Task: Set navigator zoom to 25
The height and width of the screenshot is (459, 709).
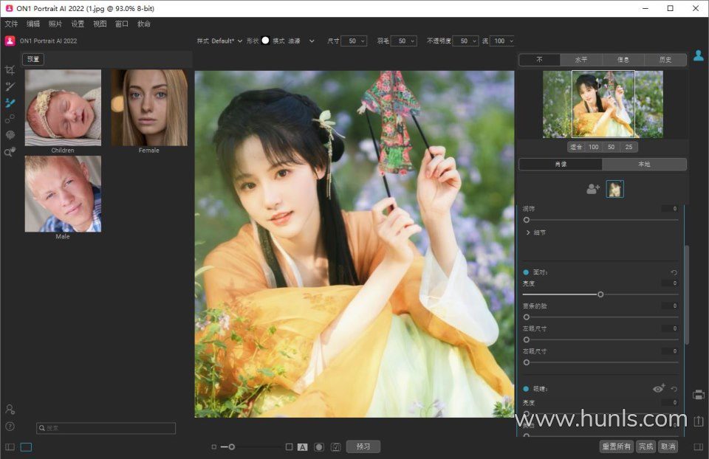Action: click(x=628, y=147)
